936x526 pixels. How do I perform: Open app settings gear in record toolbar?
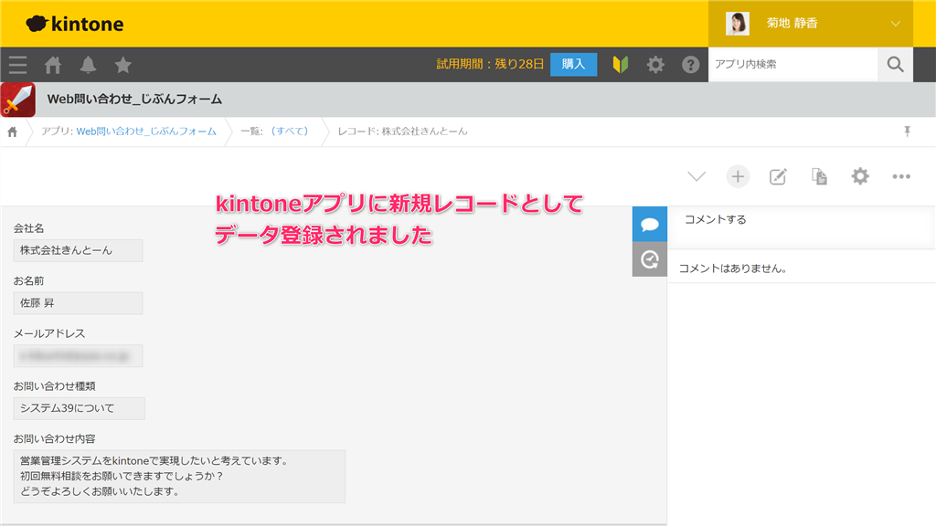click(x=860, y=176)
